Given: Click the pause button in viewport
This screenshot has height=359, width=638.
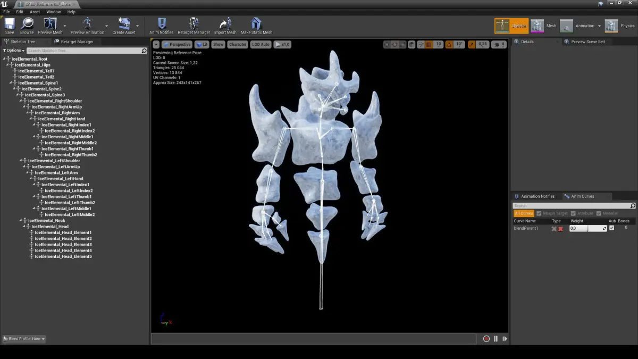Looking at the screenshot, I should [496, 339].
